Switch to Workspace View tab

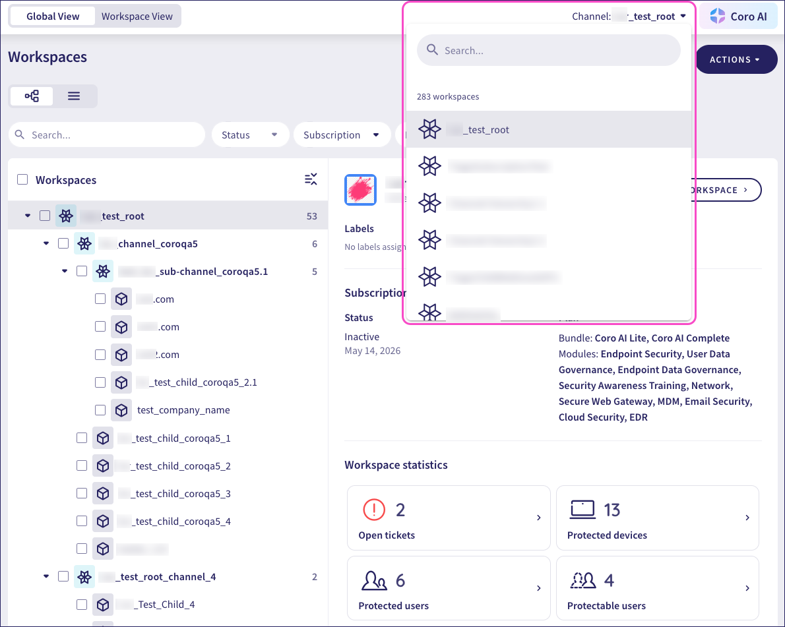coord(137,16)
